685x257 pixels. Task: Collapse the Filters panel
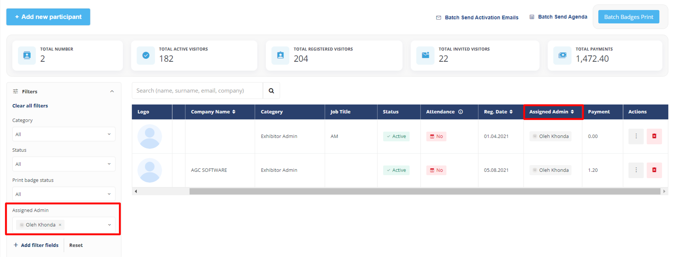click(x=112, y=91)
